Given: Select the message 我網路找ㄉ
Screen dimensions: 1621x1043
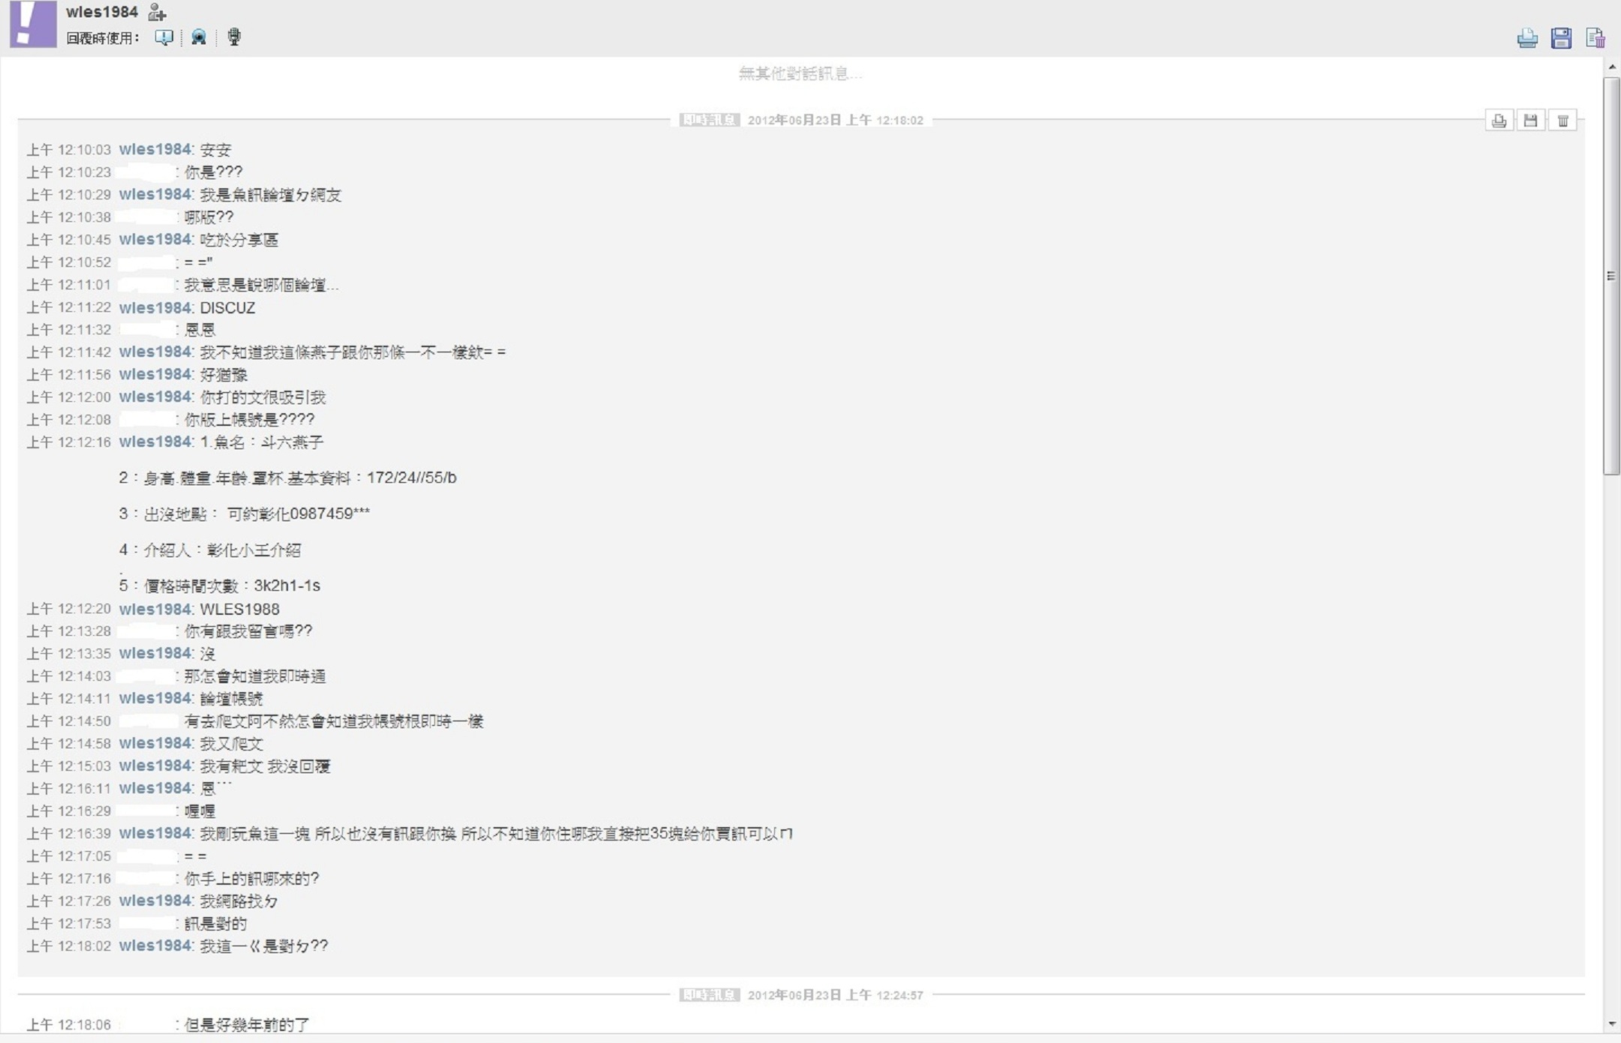Looking at the screenshot, I should (239, 901).
